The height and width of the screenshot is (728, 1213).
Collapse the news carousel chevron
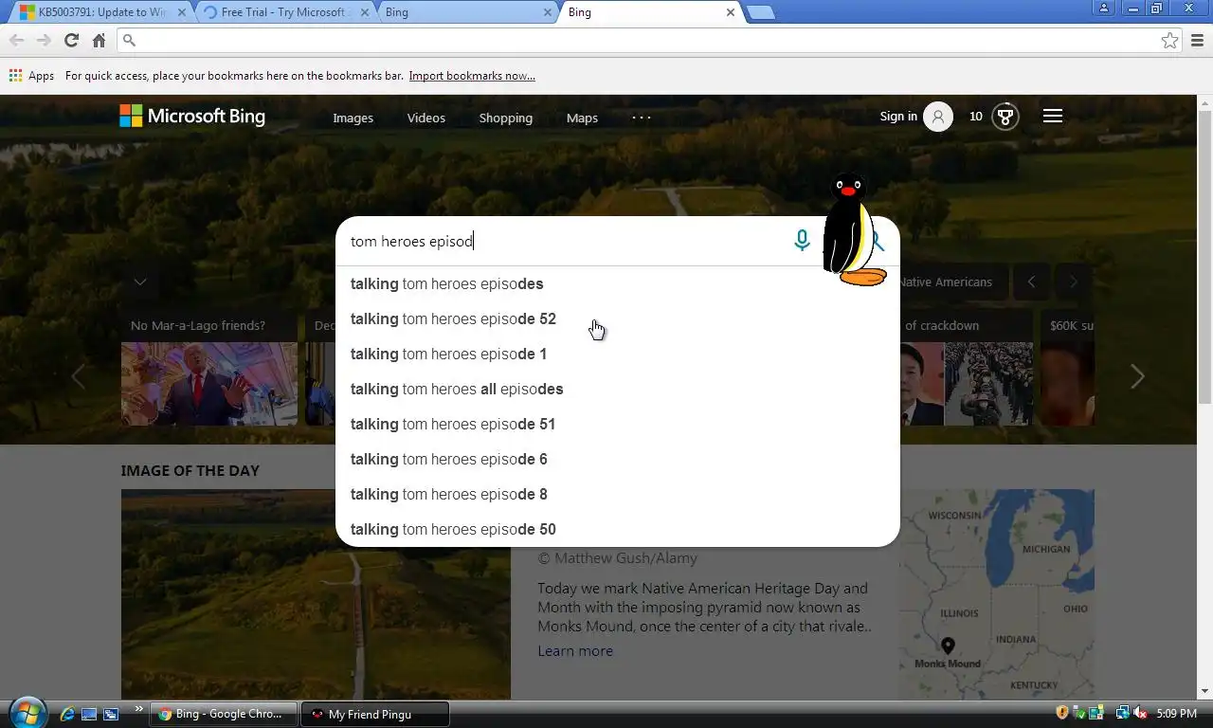coord(140,282)
